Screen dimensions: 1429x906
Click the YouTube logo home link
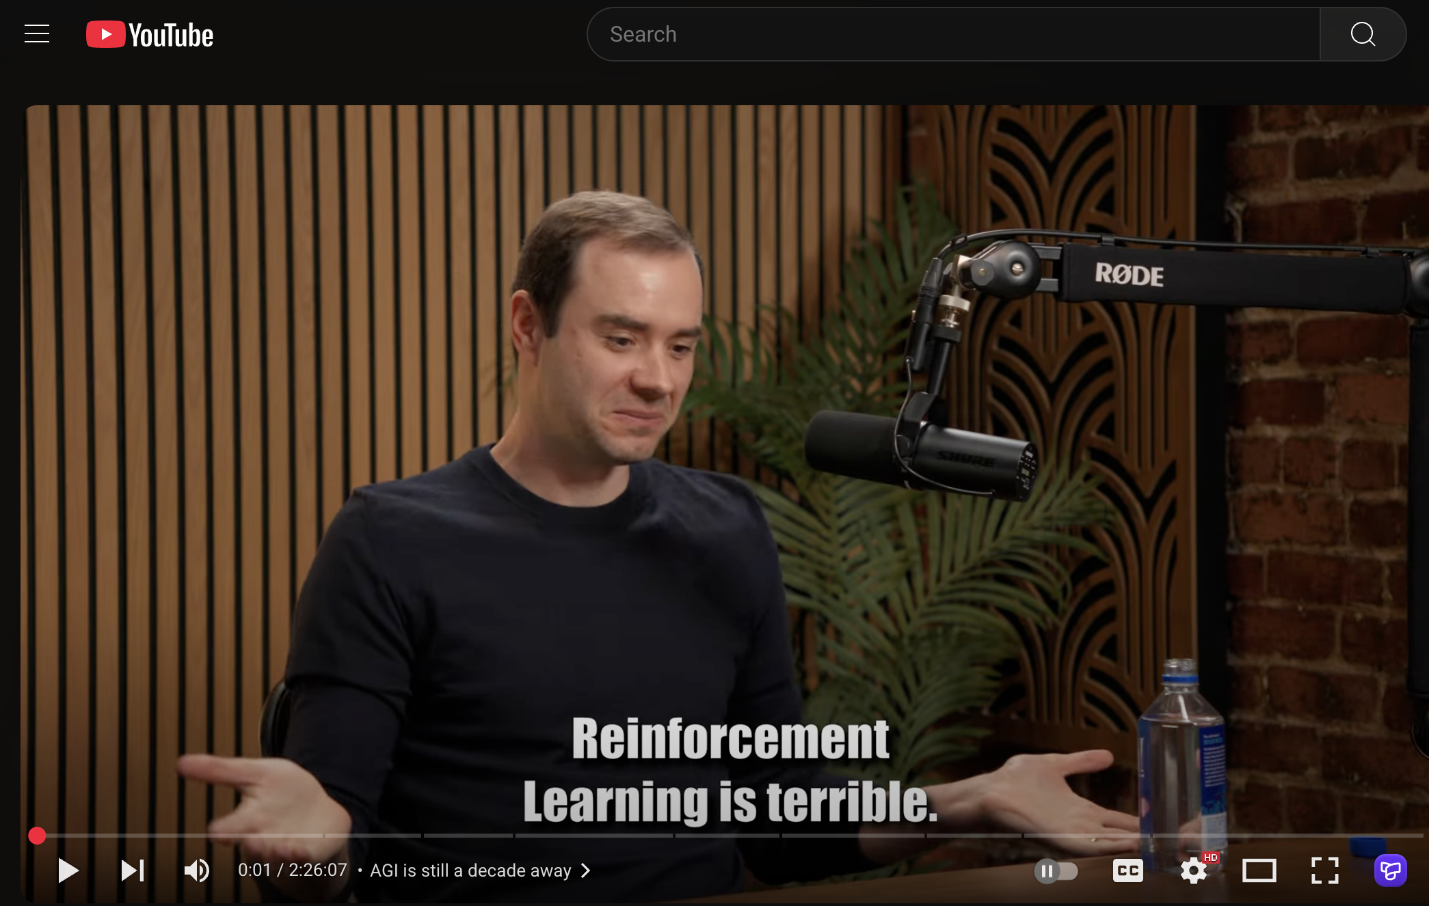[x=150, y=35]
